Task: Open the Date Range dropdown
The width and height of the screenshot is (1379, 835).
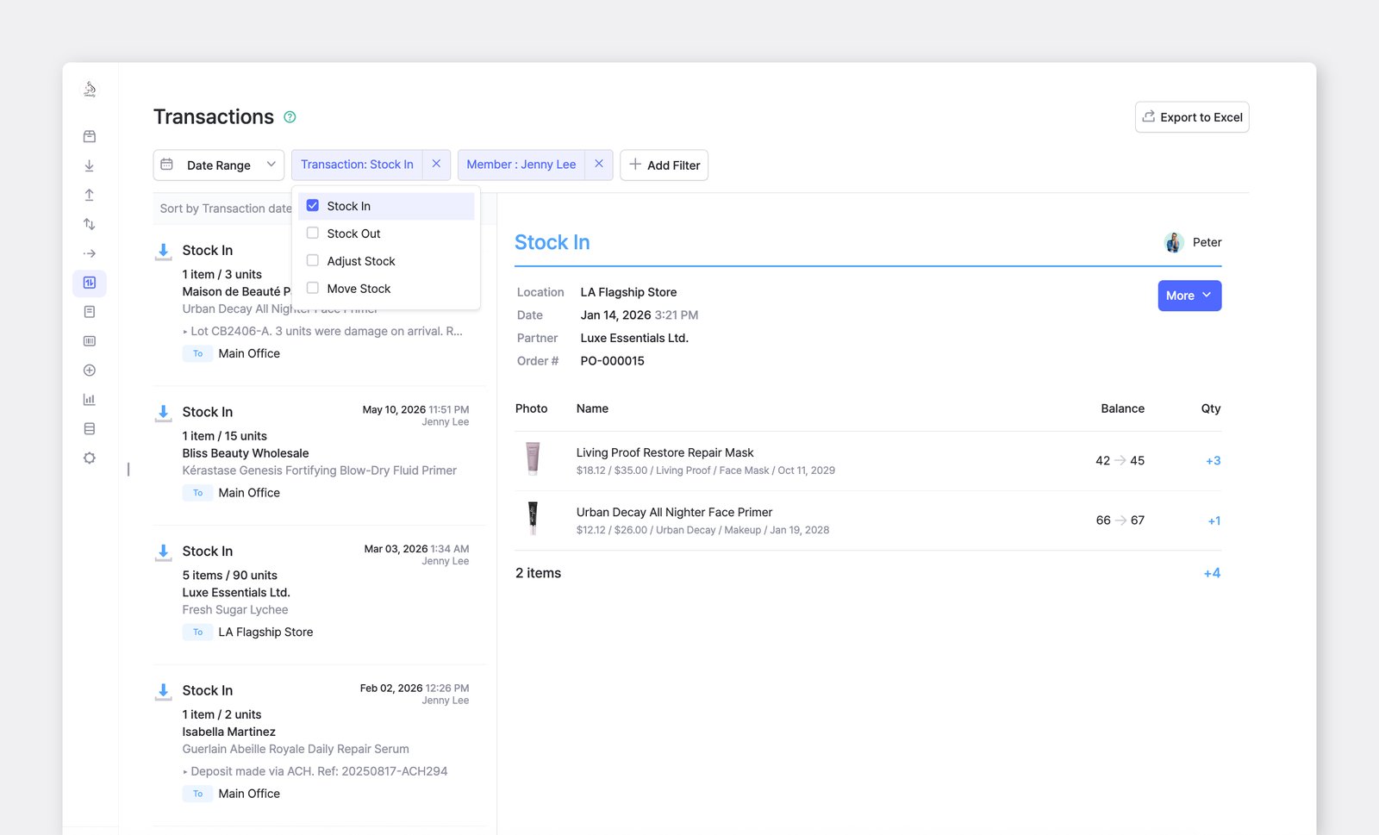Action: pyautogui.click(x=219, y=165)
